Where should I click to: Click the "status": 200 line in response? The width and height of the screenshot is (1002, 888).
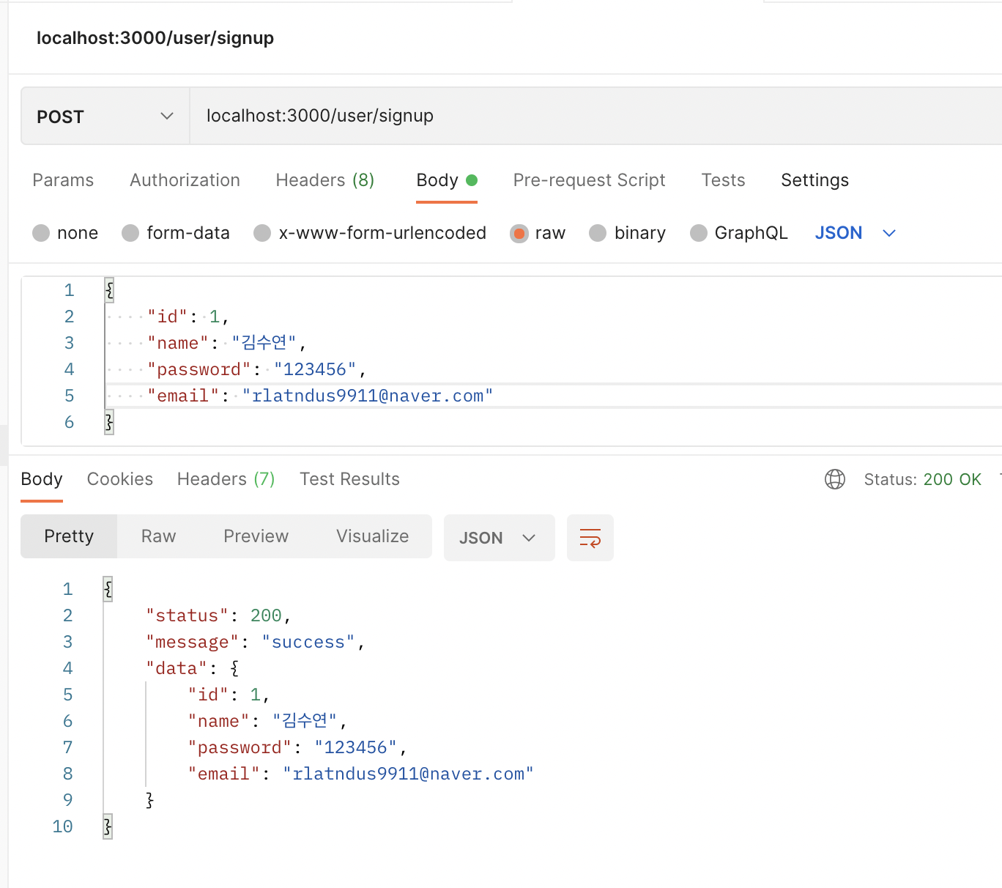pos(218,615)
